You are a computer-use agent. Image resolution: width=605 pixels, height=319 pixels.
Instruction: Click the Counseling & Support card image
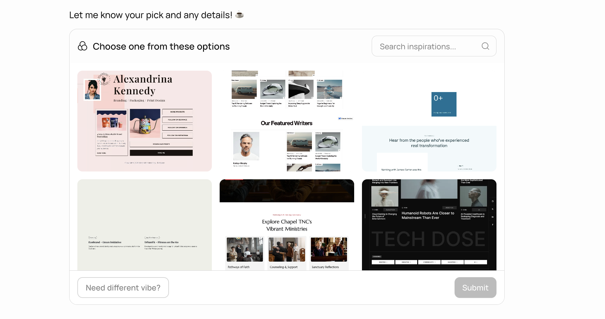tap(287, 250)
